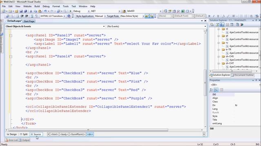Open the label10 find combo box dropdown
Screen dimensions: 261x146
[x=160, y=11]
